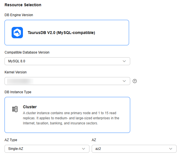Click the chevron arrow in Single-AZ field
180x155 pixels.
(83, 149)
